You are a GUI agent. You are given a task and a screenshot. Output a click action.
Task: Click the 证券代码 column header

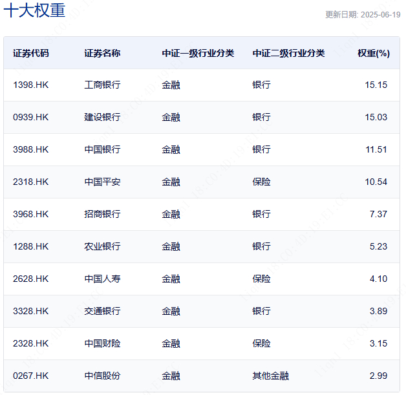pyautogui.click(x=31, y=53)
